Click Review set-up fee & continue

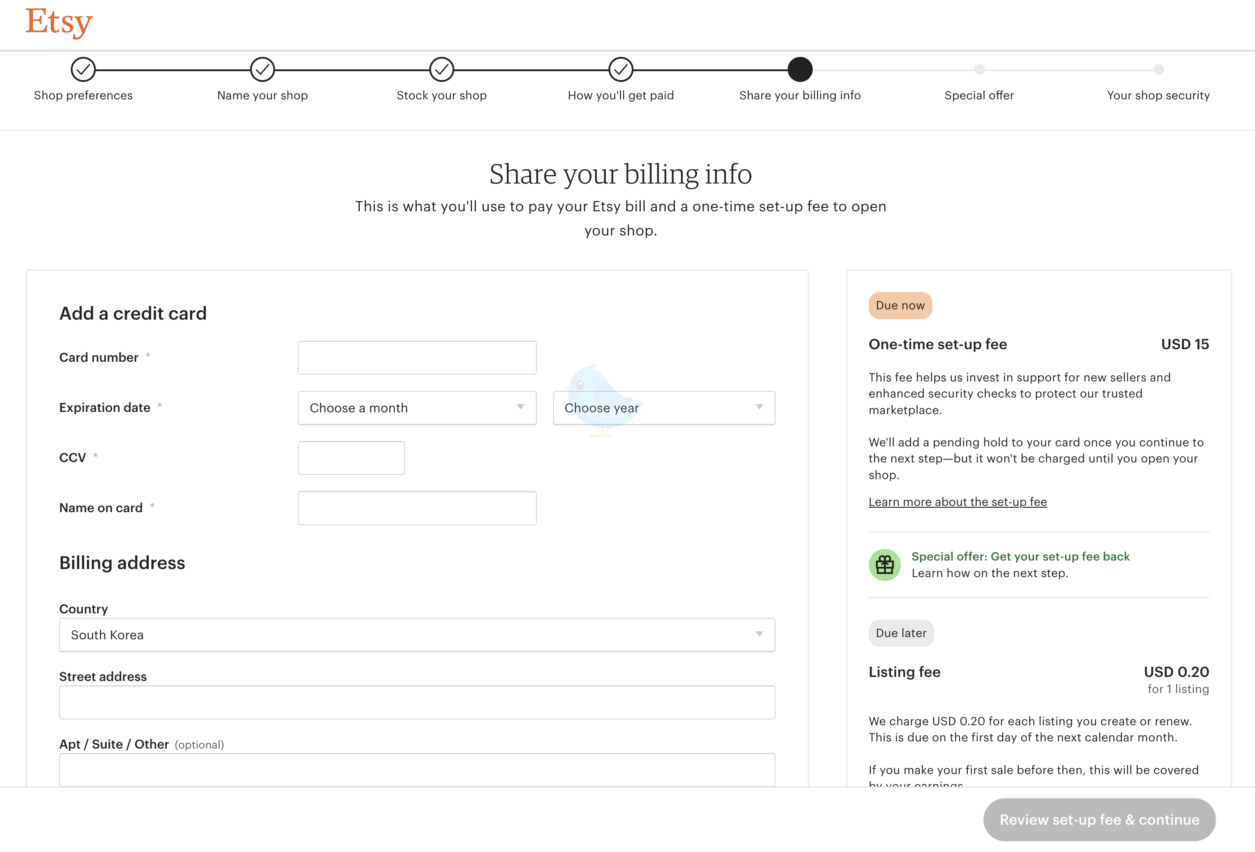1099,820
